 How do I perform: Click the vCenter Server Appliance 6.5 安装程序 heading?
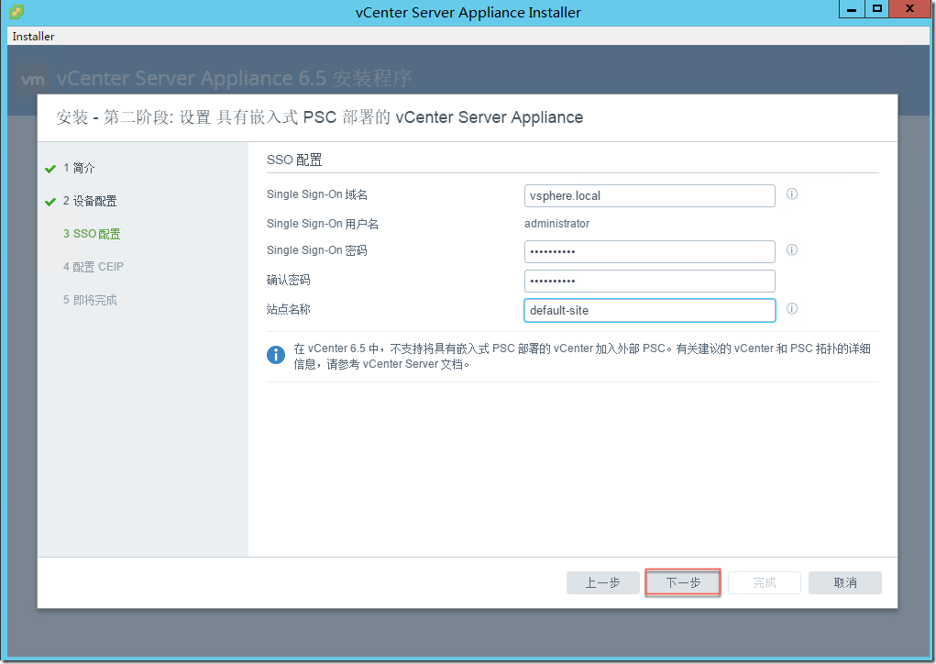coord(234,78)
